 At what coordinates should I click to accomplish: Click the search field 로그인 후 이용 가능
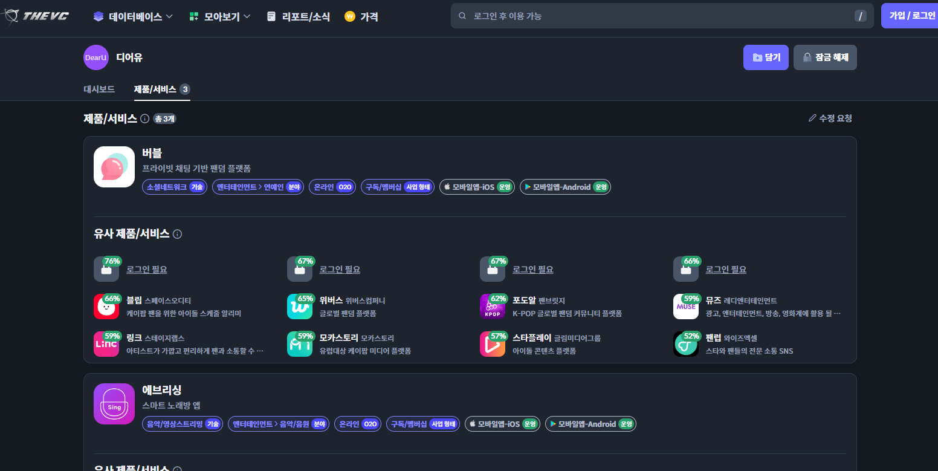(662, 16)
